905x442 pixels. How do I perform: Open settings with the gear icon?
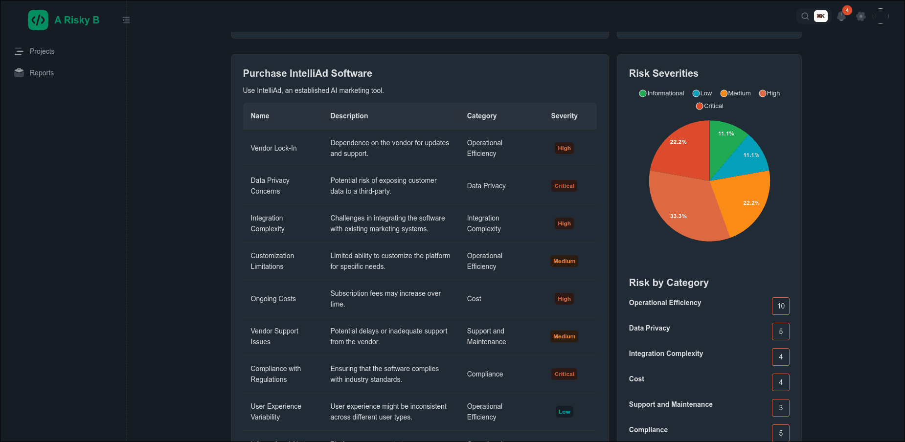tap(861, 16)
